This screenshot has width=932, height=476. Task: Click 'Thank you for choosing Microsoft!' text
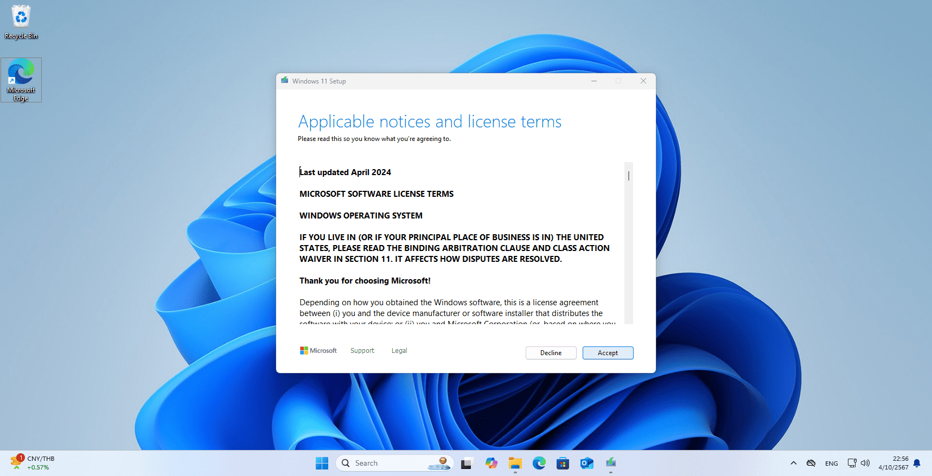[365, 281]
